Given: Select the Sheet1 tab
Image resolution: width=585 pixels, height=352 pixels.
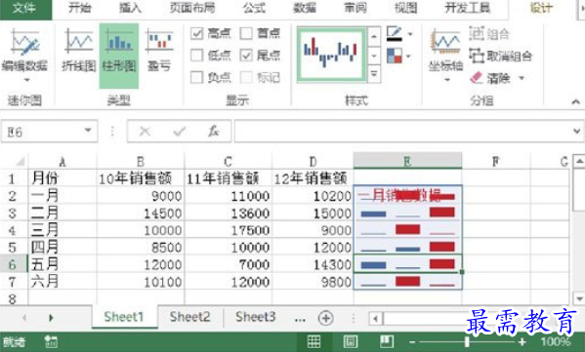Looking at the screenshot, I should pos(124,317).
